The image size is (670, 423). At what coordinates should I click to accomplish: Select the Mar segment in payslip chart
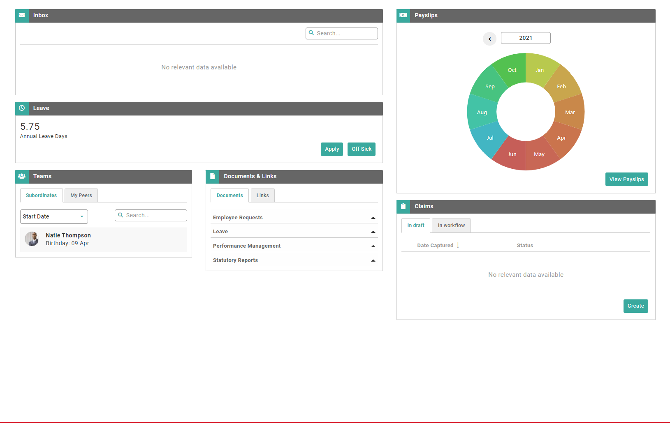[570, 112]
